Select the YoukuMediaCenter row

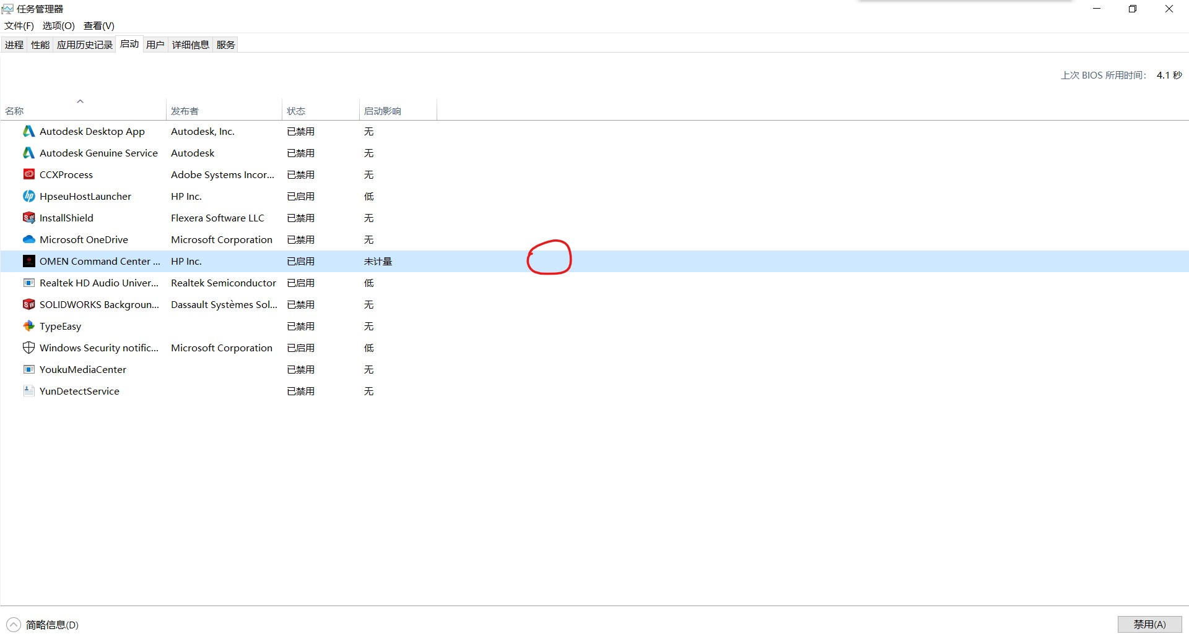coord(83,369)
